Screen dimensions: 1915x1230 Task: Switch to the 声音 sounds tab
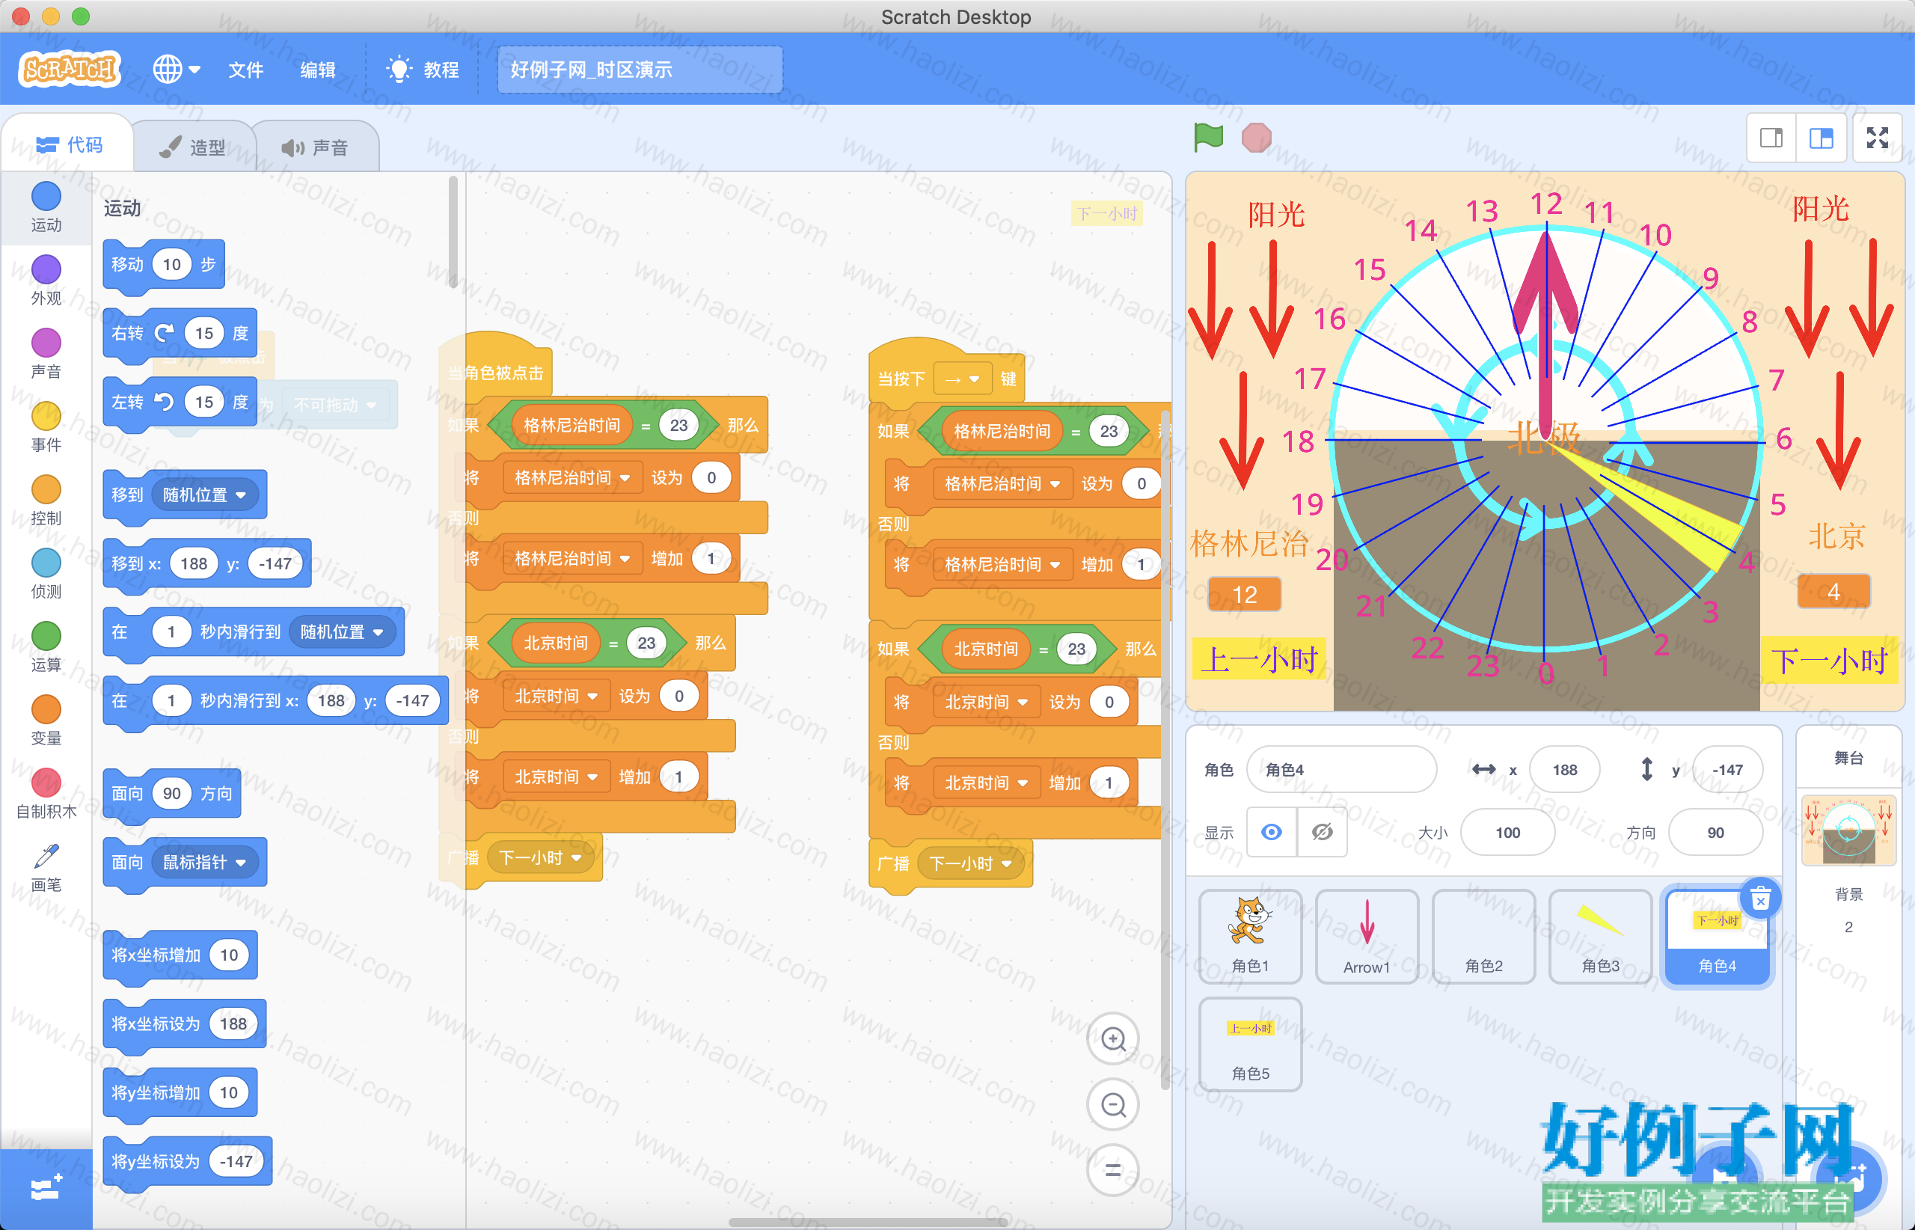(315, 147)
